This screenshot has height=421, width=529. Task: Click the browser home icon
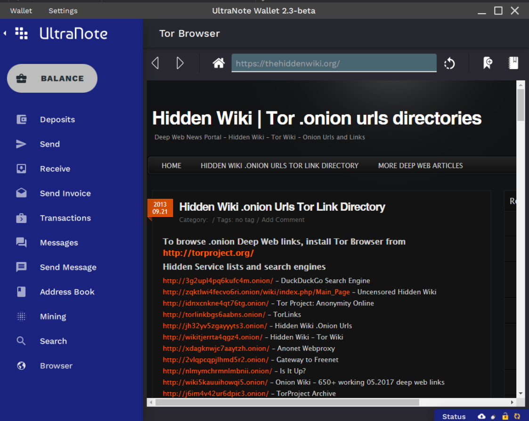tap(219, 63)
